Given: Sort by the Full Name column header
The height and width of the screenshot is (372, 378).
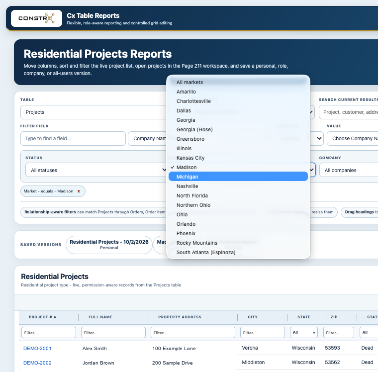Looking at the screenshot, I should [x=100, y=317].
